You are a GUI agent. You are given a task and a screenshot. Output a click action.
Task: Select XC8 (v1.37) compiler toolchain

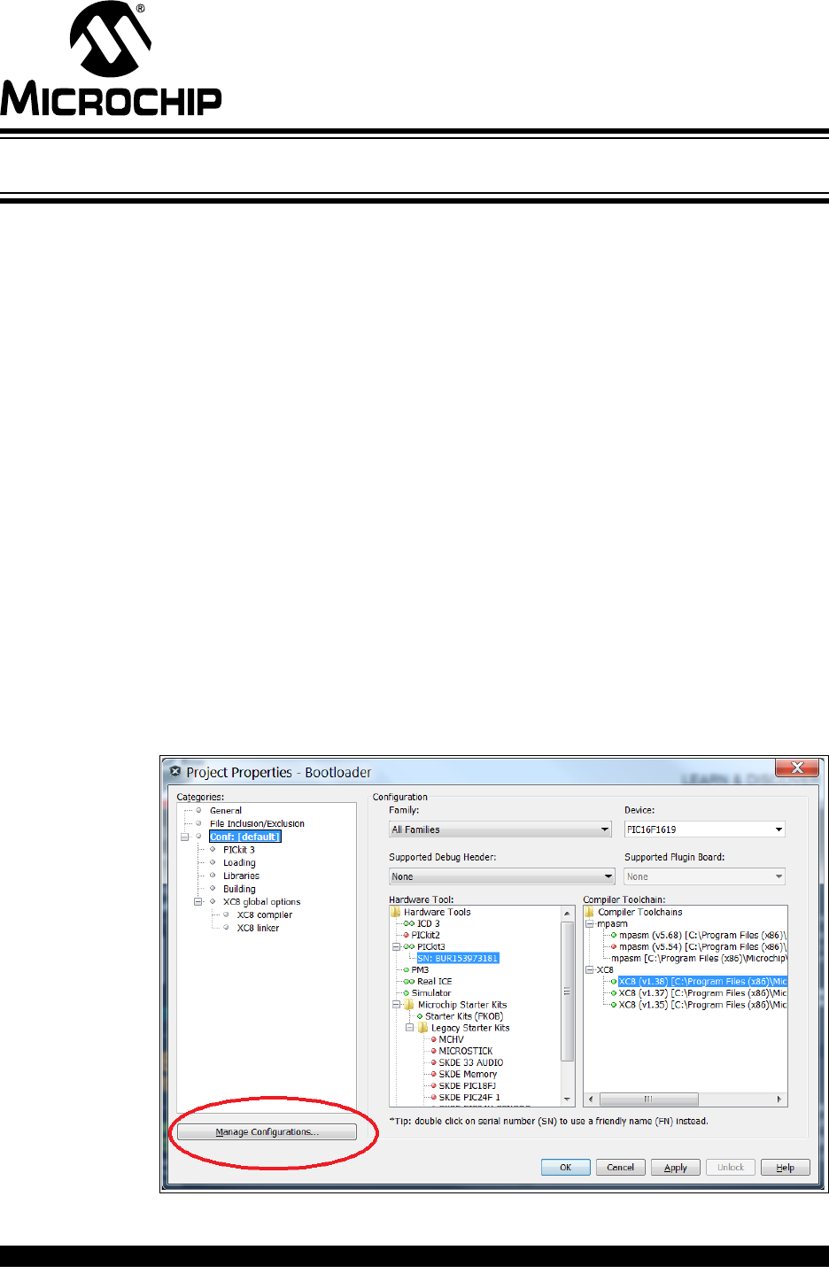[702, 993]
